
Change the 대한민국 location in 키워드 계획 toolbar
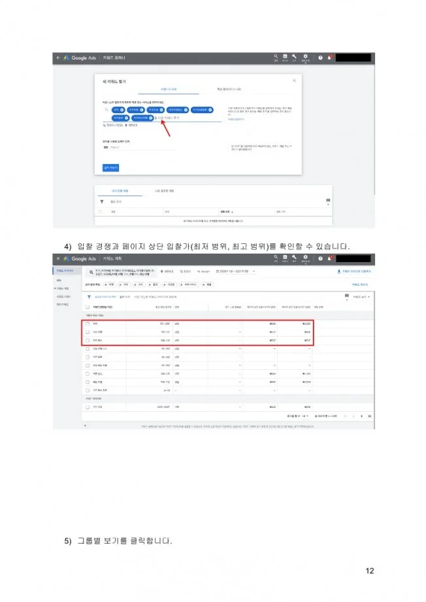(167, 271)
